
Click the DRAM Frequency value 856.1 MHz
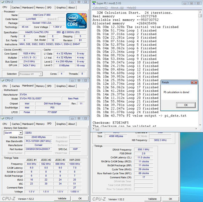click(144, 150)
